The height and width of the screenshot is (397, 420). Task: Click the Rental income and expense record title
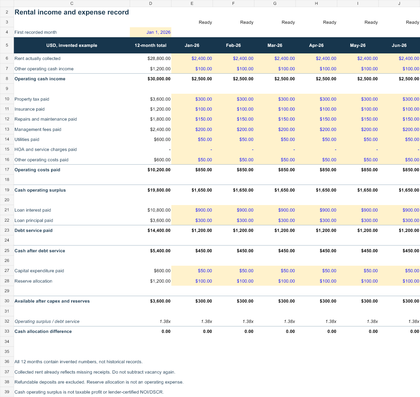[x=71, y=12]
